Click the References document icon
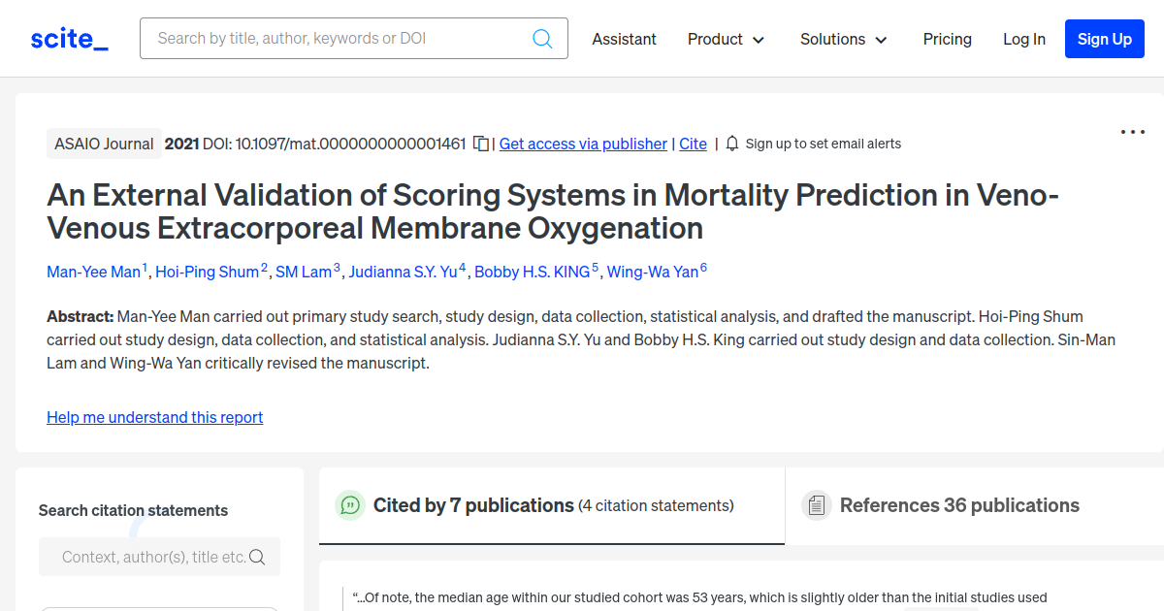1164x611 pixels. click(x=817, y=505)
